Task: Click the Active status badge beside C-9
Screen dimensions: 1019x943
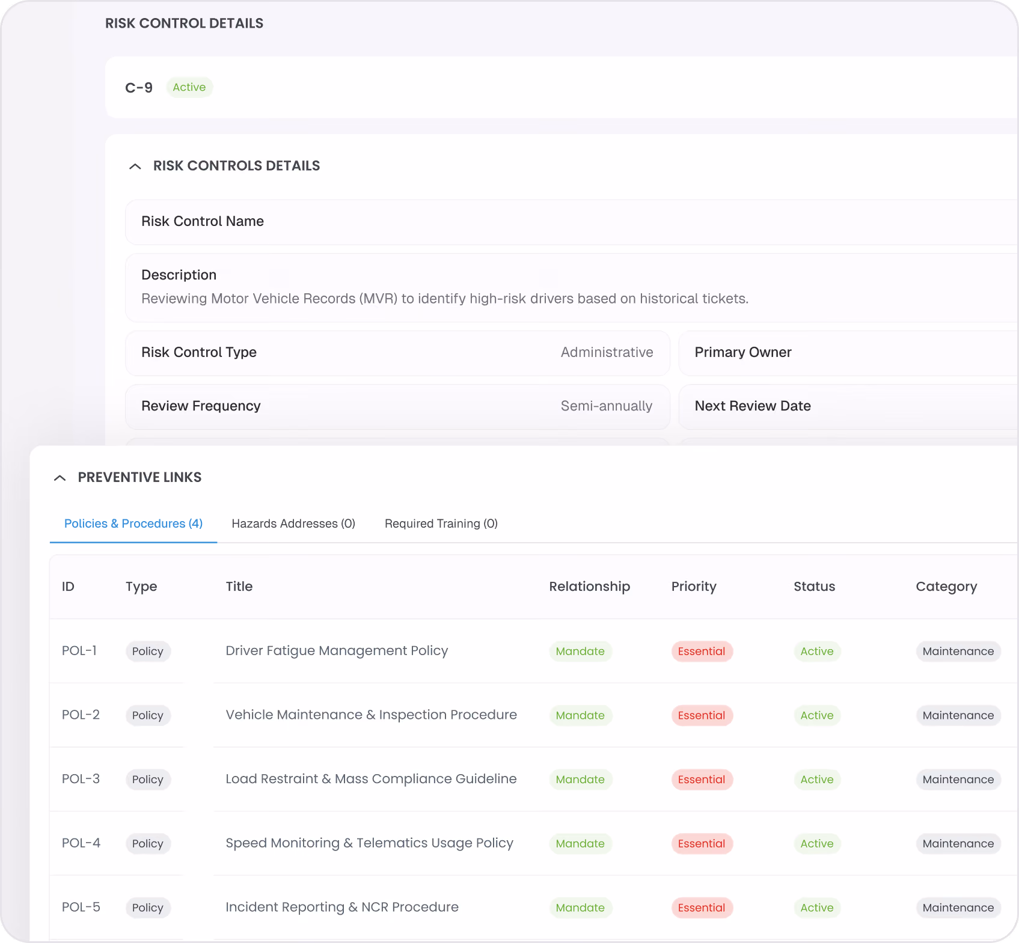Action: pyautogui.click(x=189, y=87)
